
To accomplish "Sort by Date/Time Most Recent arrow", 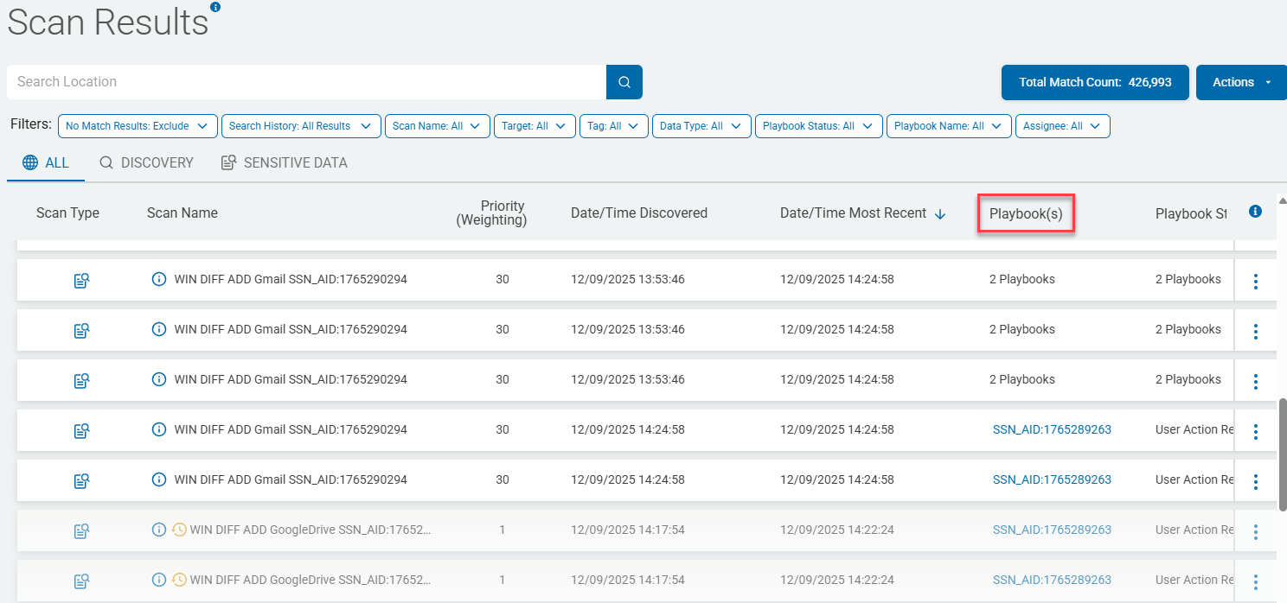I will (940, 214).
